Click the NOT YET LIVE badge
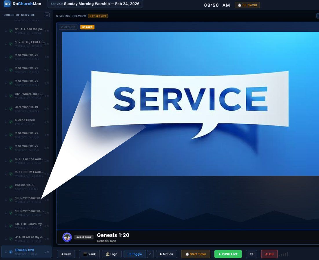The image size is (319, 260). point(98,16)
